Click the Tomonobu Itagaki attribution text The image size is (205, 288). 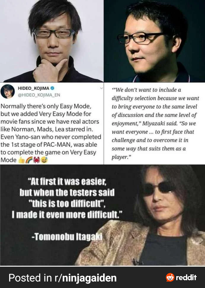(x=67, y=237)
